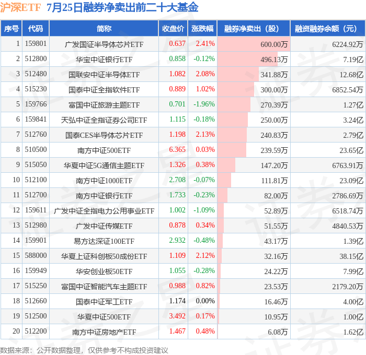Click the 融资融券余额（元）column header
Screen dimensions: 366x355
pos(328,28)
